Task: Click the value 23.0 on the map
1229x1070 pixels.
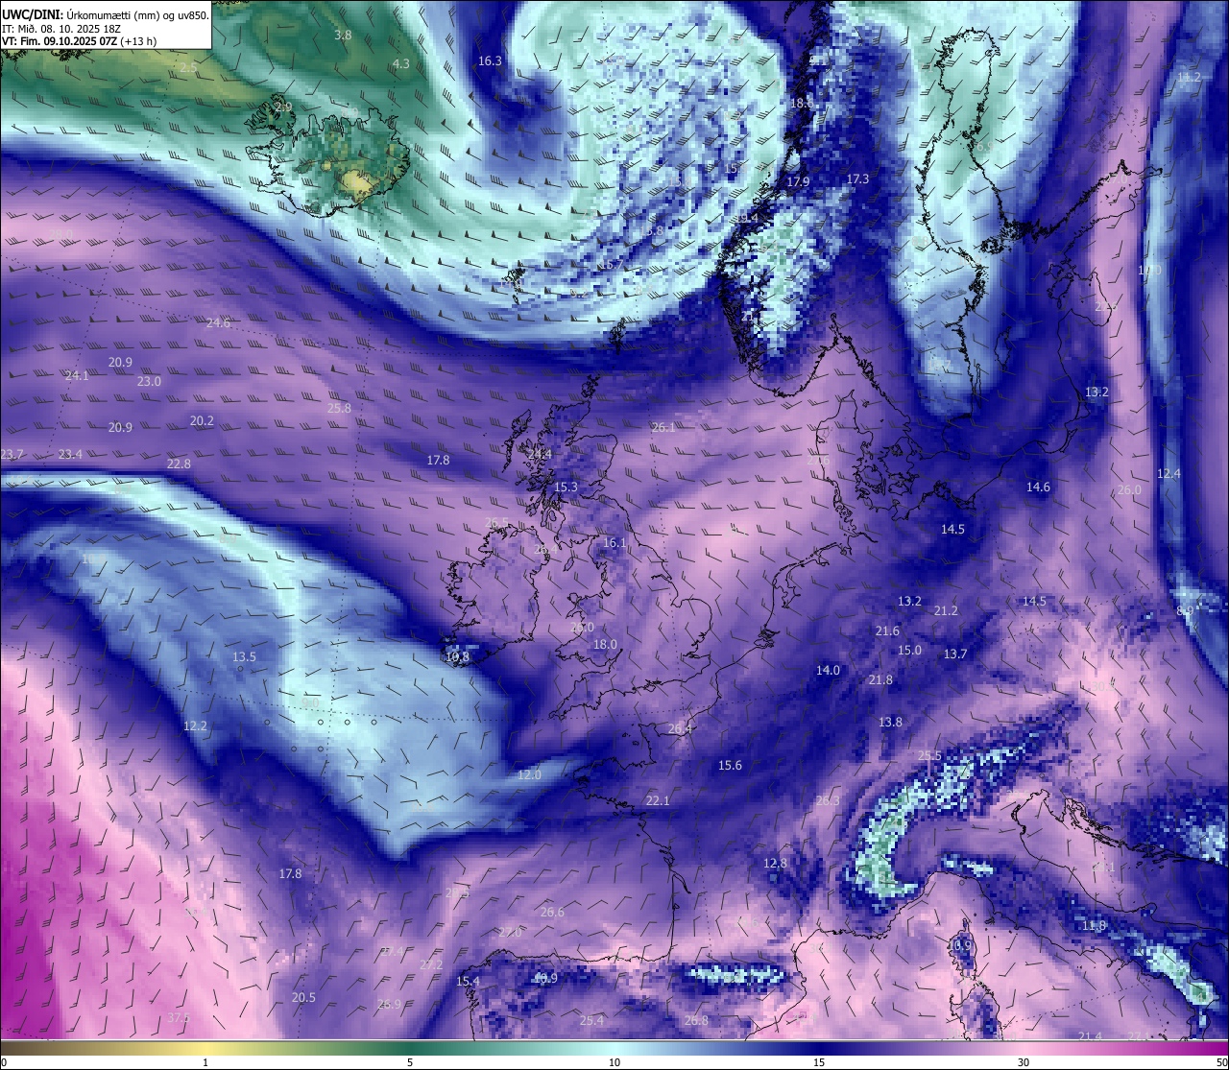Action: (149, 381)
